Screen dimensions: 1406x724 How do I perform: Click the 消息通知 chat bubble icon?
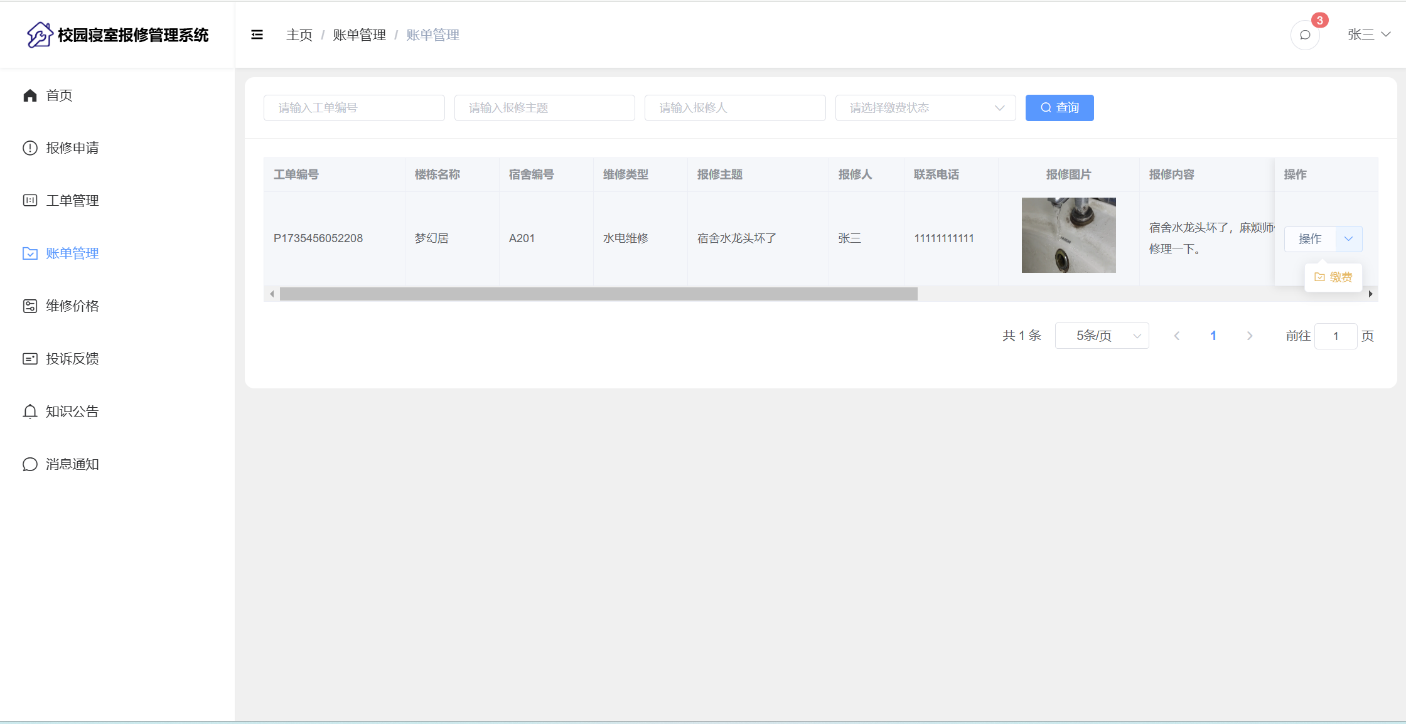pyautogui.click(x=30, y=464)
